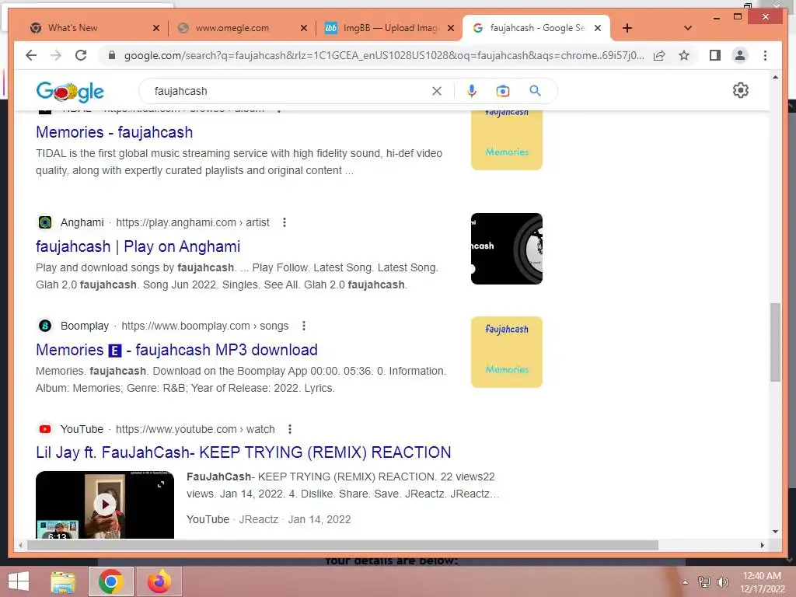Click the Boomplay Memories thumbnail

pos(507,352)
